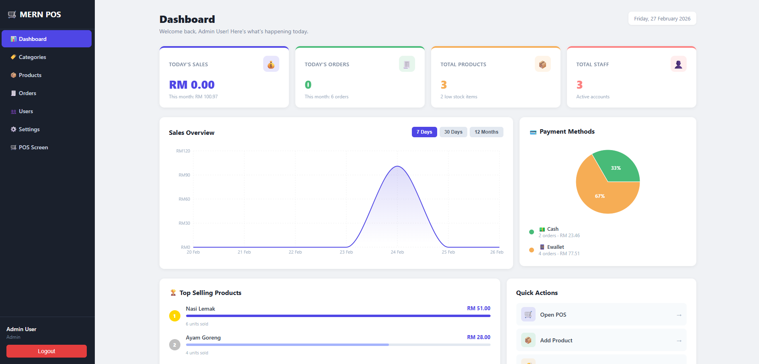Click the Nasi Lemak sales progress bar
The image size is (759, 364).
[338, 316]
